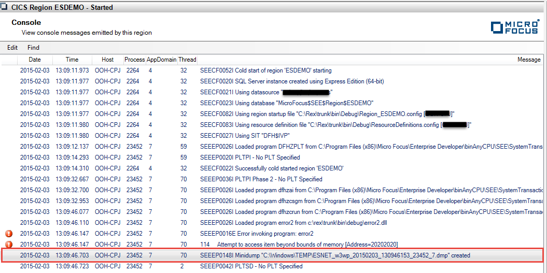Screen dimensions: 547x273
Task: Click the window icon beside CICS Region title
Action: [4, 8]
